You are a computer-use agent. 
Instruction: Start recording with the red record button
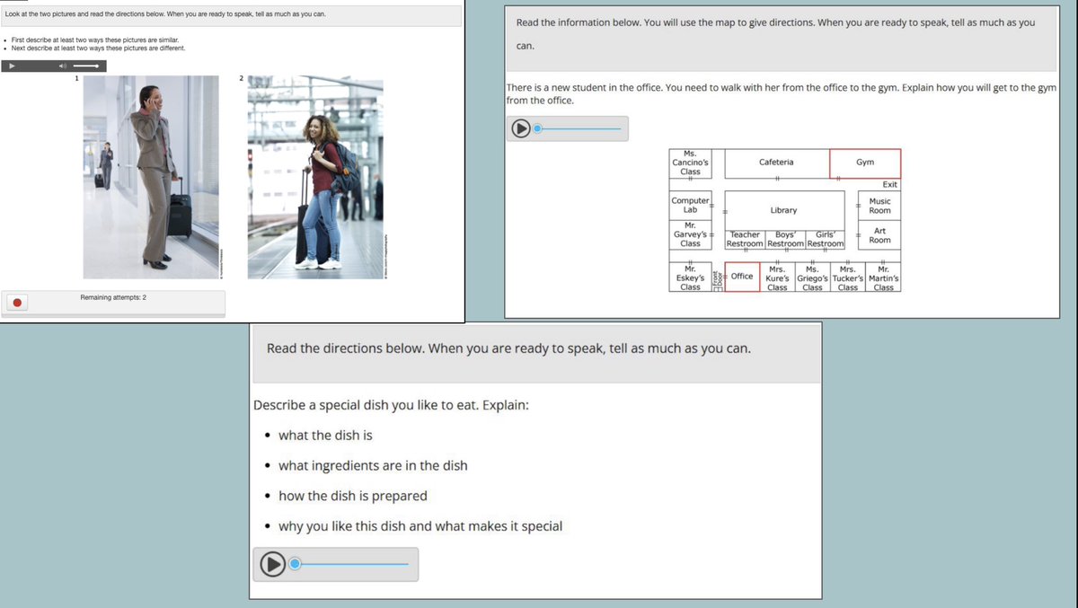tap(17, 303)
